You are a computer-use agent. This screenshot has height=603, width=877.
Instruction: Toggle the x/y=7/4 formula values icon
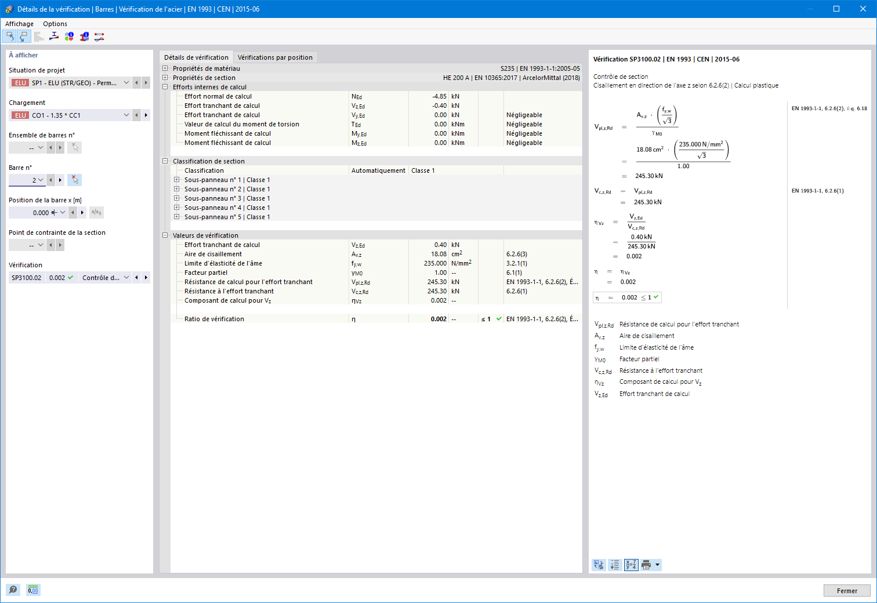point(631,565)
